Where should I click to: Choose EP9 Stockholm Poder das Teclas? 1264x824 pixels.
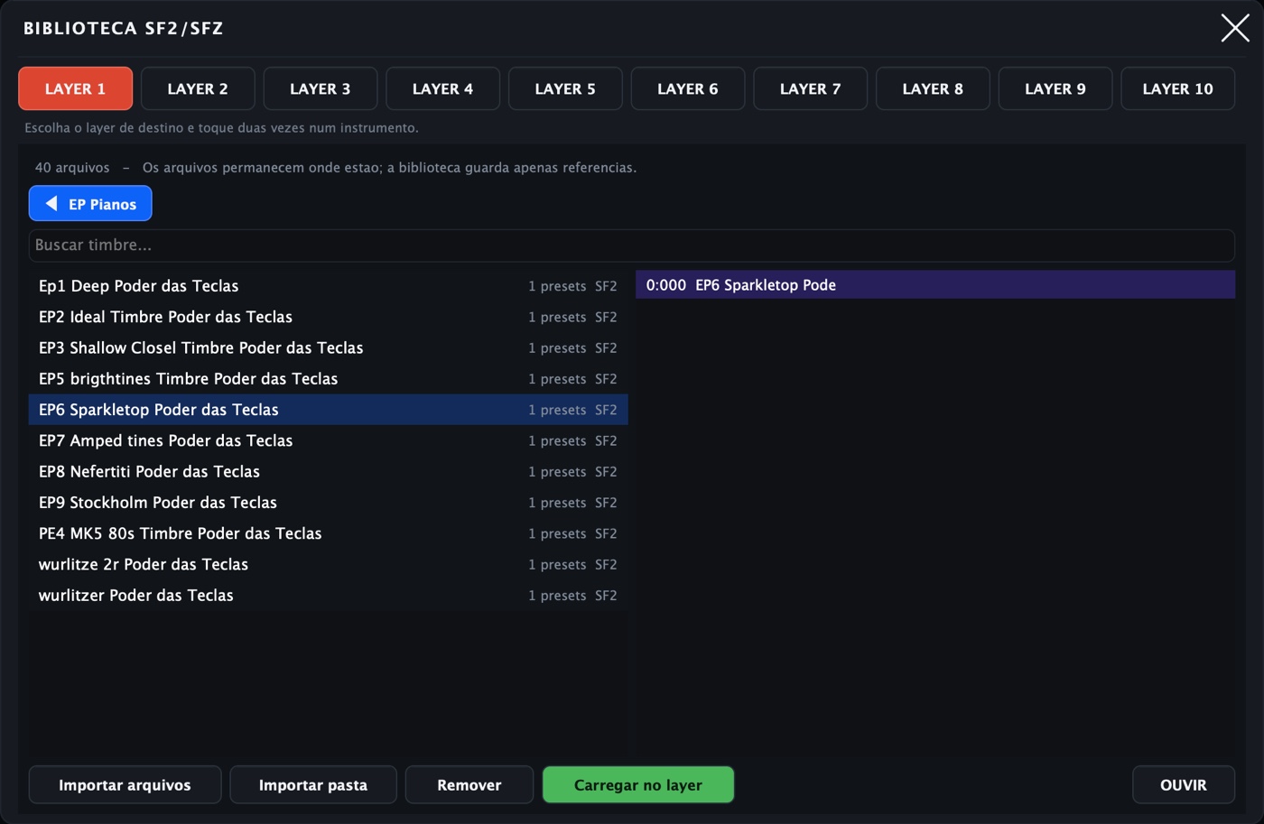point(329,503)
